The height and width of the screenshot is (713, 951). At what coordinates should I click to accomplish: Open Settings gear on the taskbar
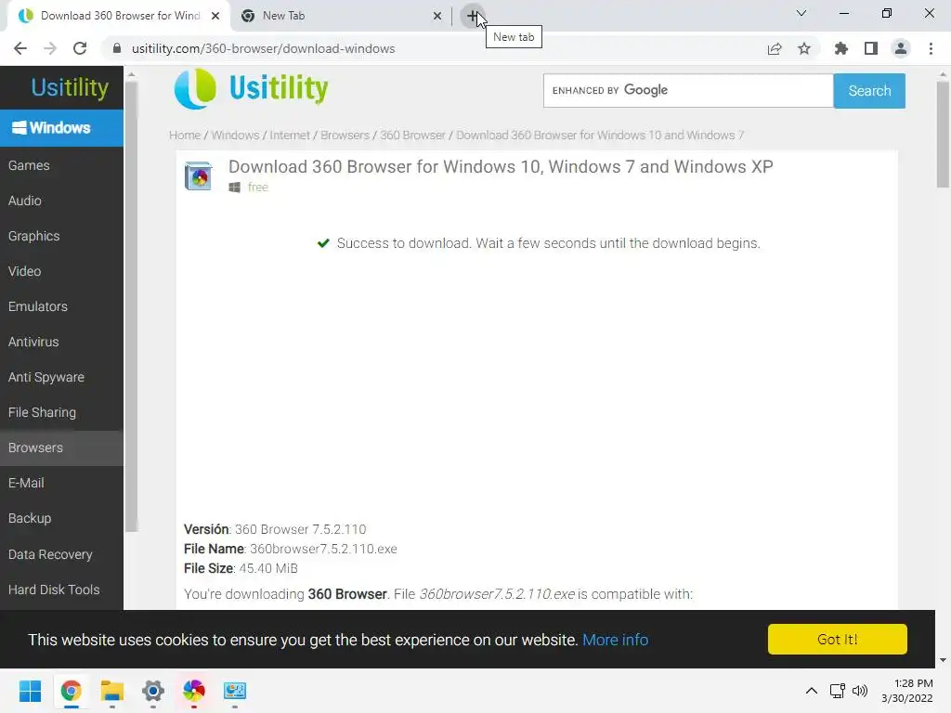[x=153, y=691]
